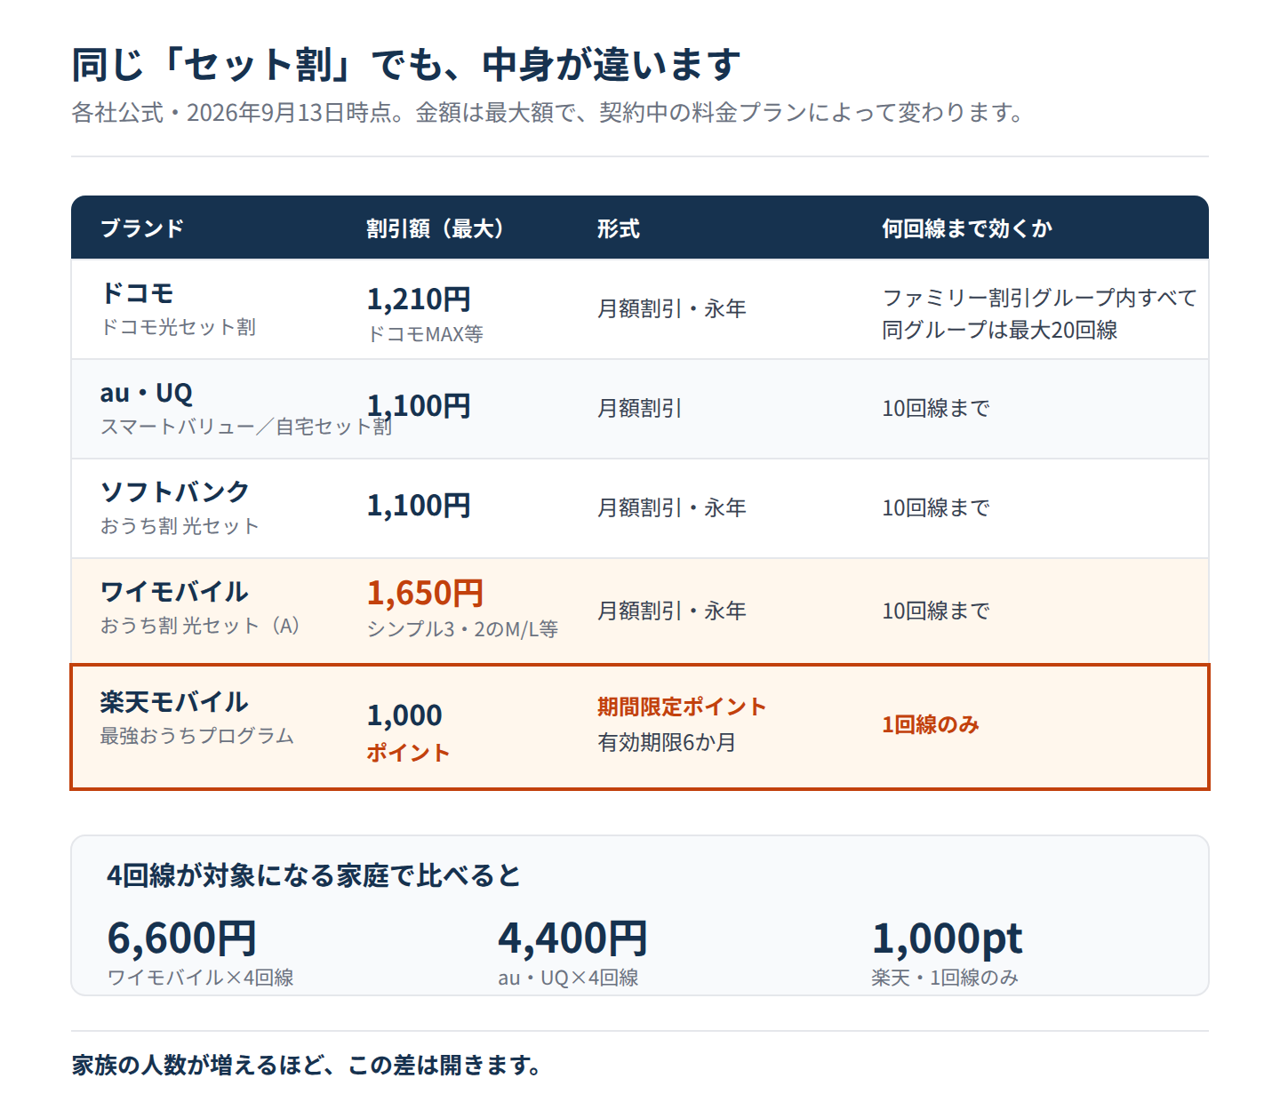Select the ドコモ brand name
Viewport: 1280px width, 1102px height.
click(137, 293)
